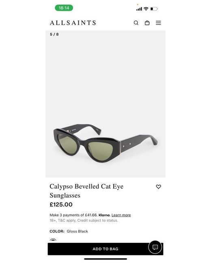Tap the COLOR: Gloss Black label
Viewport: 211px width, 264px height.
pyautogui.click(x=69, y=231)
